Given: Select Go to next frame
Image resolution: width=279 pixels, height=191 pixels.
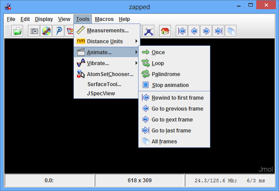Looking at the screenshot, I should [174, 119].
